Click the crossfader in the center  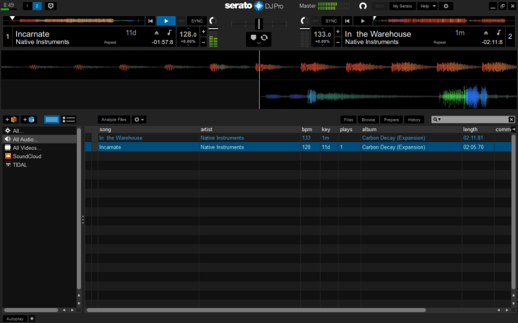(x=258, y=24)
